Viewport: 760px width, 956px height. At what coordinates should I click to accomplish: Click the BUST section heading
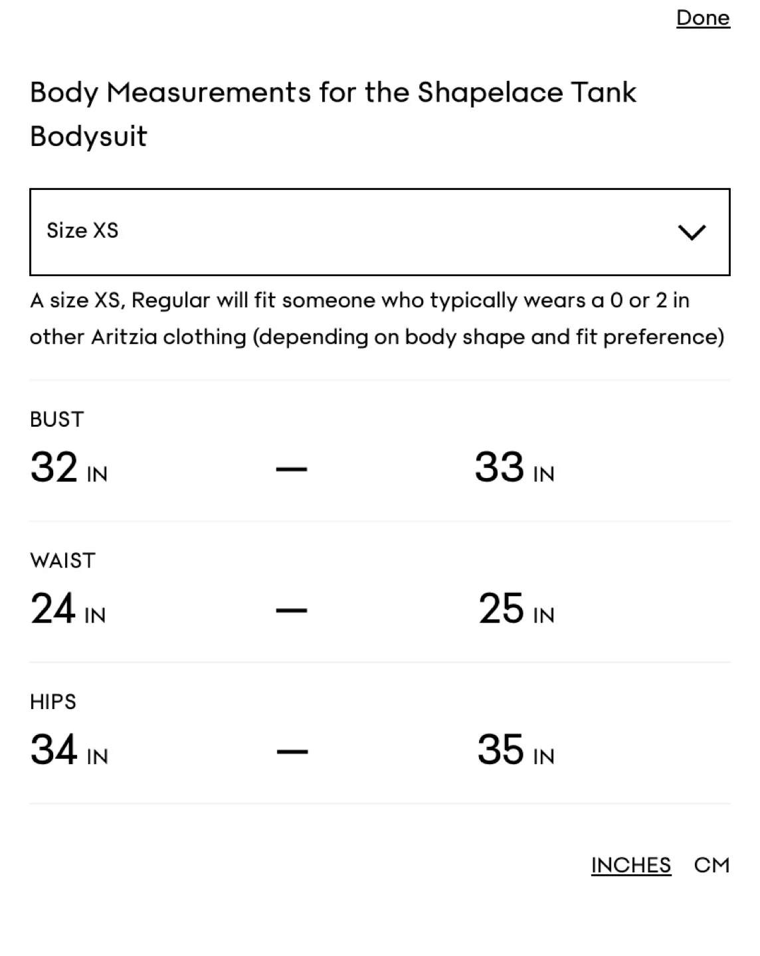[x=56, y=419]
